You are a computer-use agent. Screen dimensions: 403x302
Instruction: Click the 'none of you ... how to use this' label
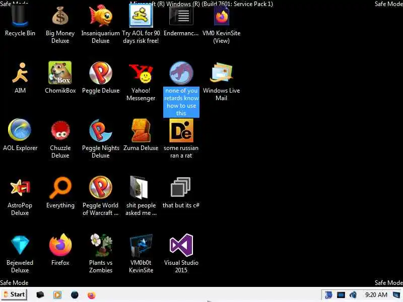(181, 102)
